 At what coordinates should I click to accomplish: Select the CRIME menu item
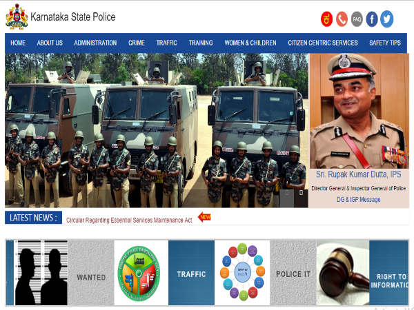point(137,43)
